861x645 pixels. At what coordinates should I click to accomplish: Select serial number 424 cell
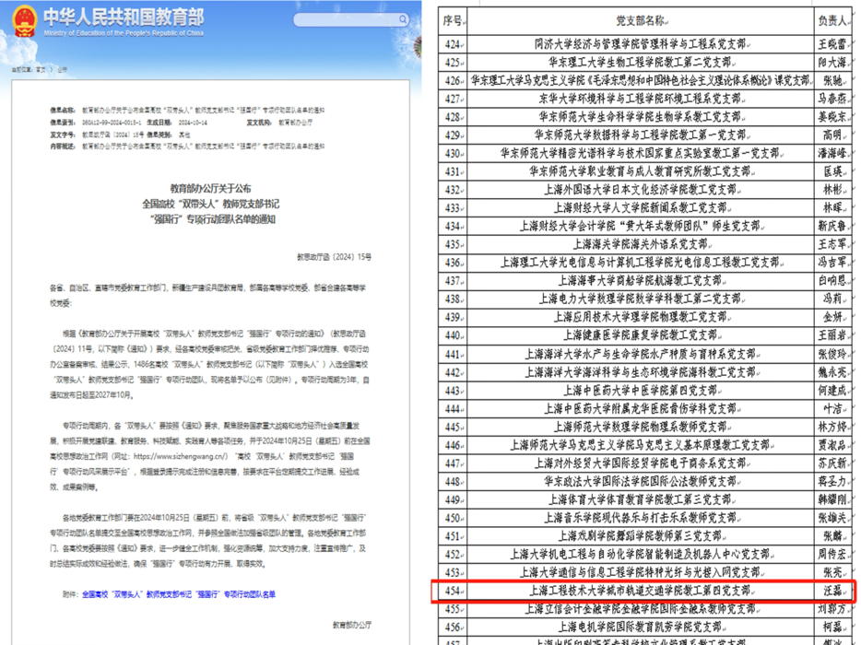click(452, 43)
